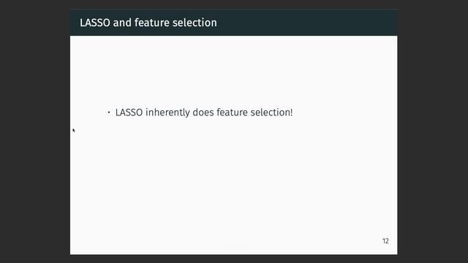468x263 pixels.
Task: Click the dark strip above the slide header
Action: (234, 4)
